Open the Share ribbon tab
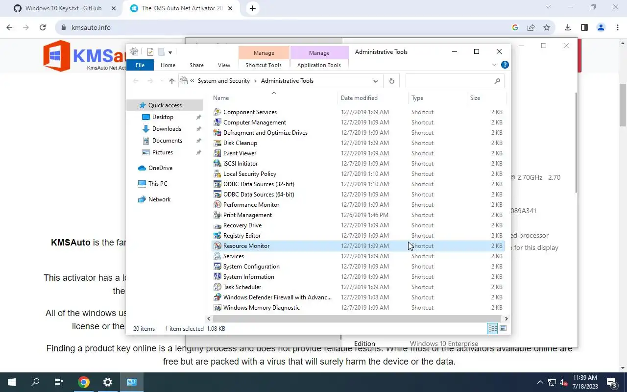This screenshot has height=392, width=627. [x=196, y=65]
